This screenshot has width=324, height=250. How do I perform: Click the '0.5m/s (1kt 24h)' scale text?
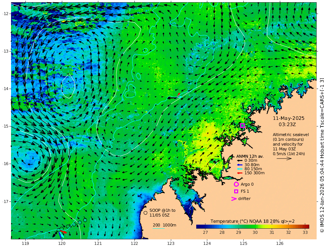[289, 154]
